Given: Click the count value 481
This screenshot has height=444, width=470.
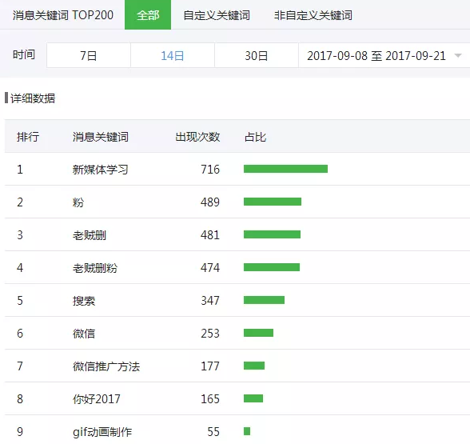Looking at the screenshot, I should (x=210, y=235).
